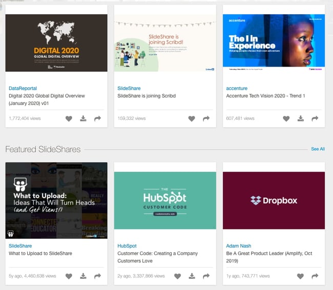Like the Digital 2020 Global Digital Overview slideshow

pos(69,118)
